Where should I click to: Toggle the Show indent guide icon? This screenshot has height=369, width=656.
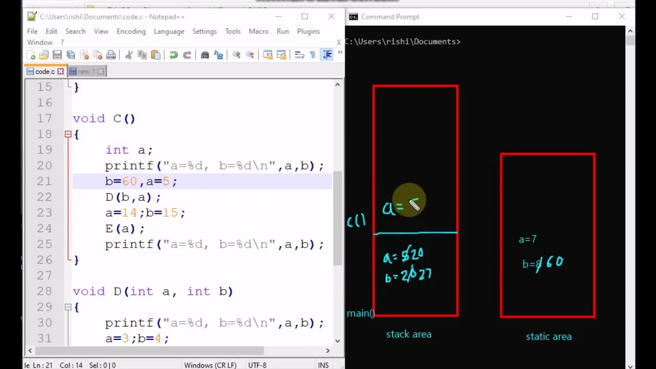pos(326,55)
